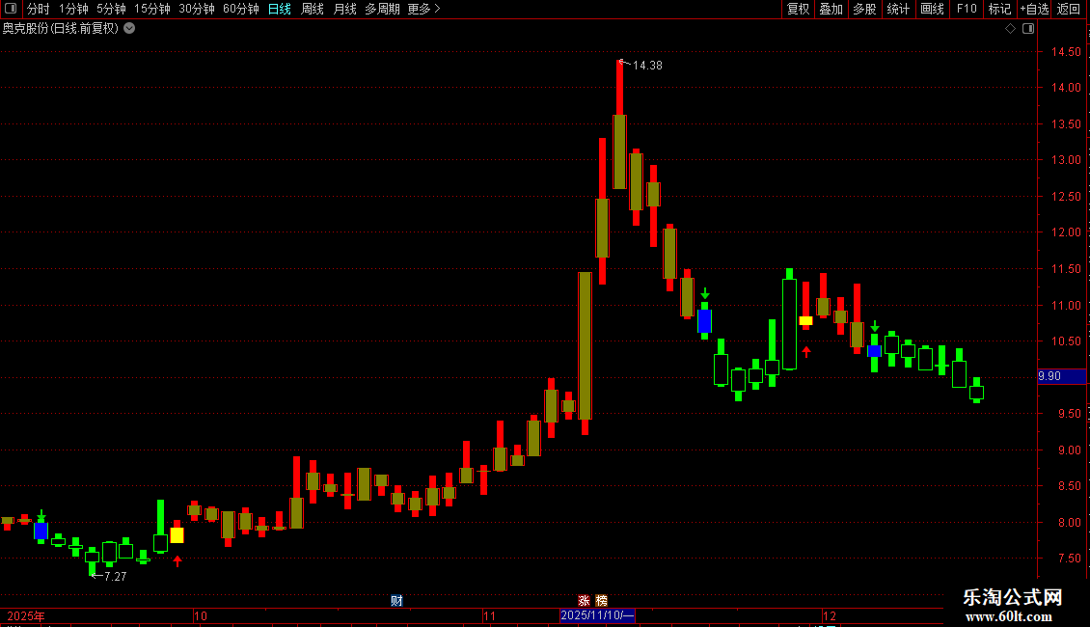Click the 14.50 price axis label
The image size is (1090, 627).
click(x=1066, y=51)
